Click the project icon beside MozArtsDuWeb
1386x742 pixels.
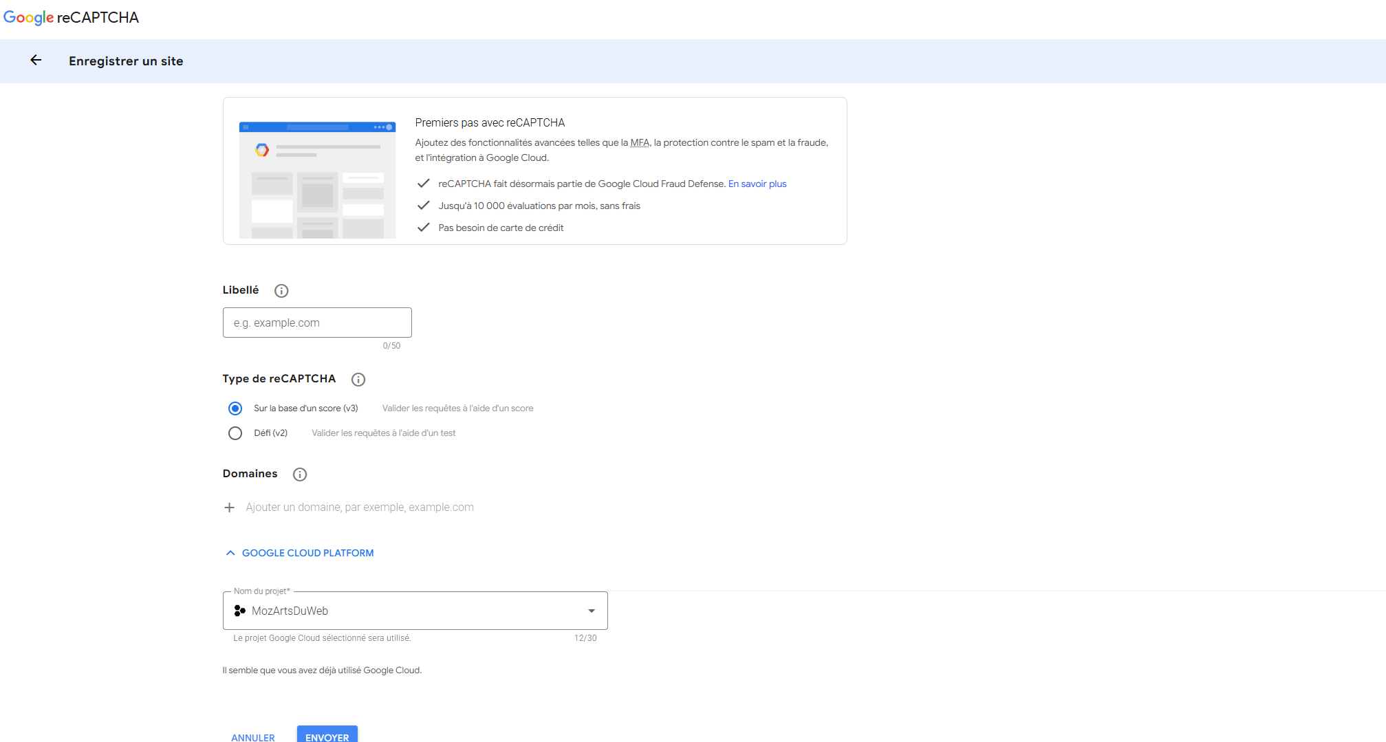[240, 611]
